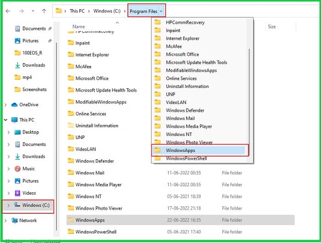Click the Back navigation arrow
The image size is (321, 243).
click(8, 11)
